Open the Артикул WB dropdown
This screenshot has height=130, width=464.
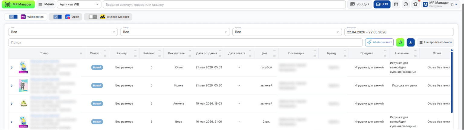79,5
